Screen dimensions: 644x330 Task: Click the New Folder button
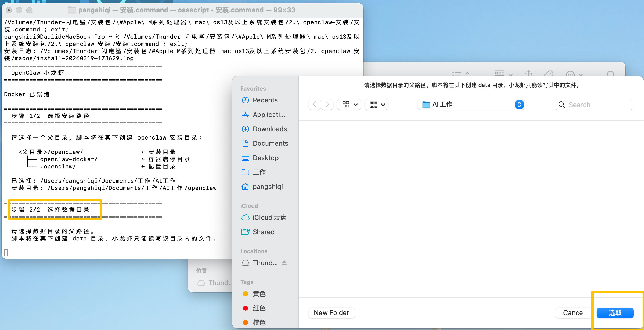click(x=332, y=313)
